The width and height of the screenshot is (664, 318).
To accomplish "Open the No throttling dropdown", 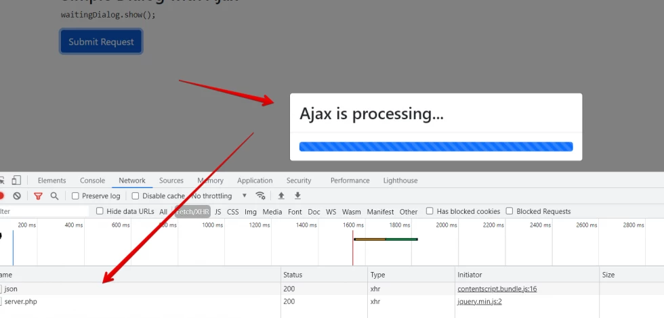I will (220, 196).
